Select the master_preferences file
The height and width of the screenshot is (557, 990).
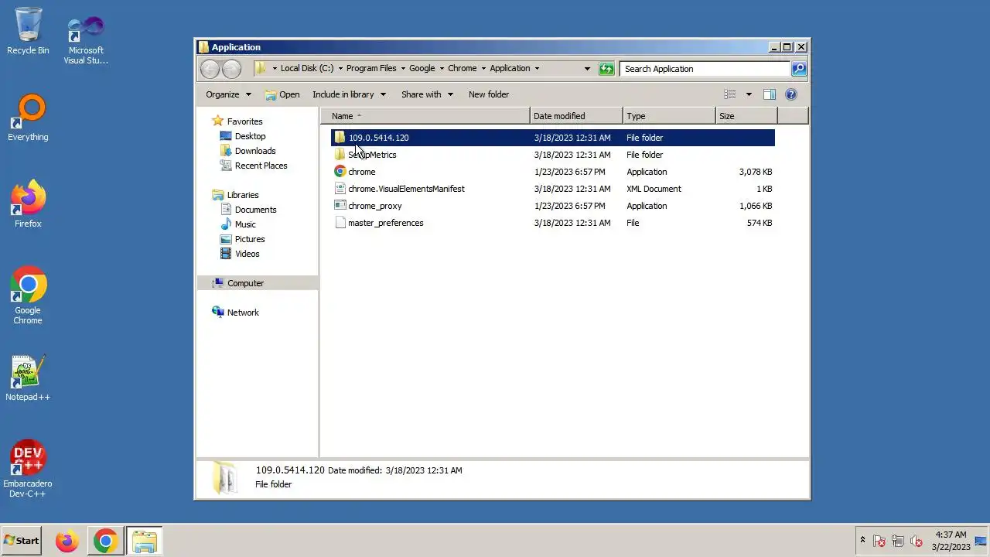553,223
